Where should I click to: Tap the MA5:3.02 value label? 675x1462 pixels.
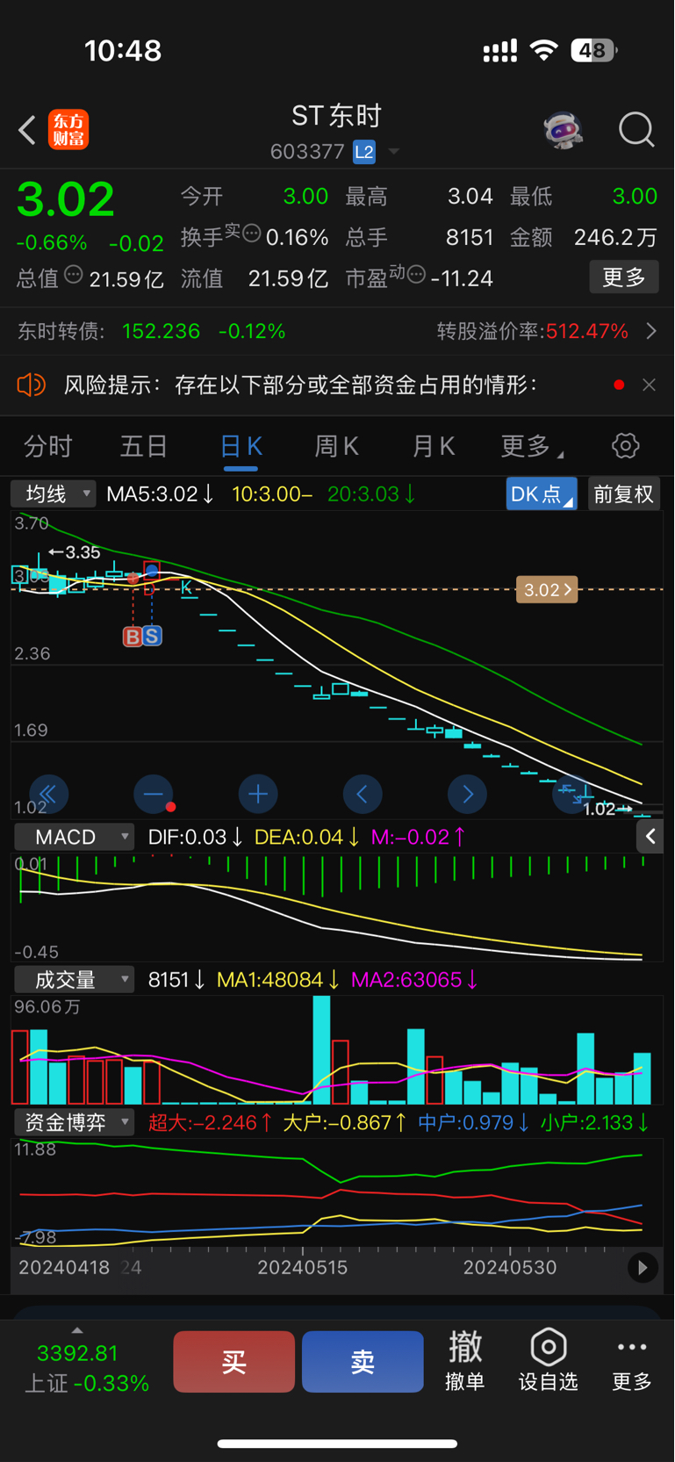point(160,494)
